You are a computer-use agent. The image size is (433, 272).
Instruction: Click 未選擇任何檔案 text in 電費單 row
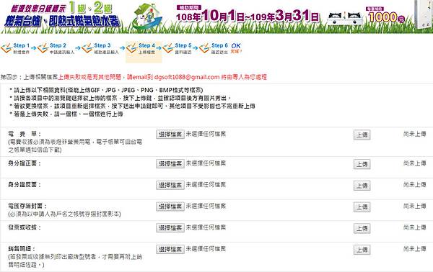point(206,134)
